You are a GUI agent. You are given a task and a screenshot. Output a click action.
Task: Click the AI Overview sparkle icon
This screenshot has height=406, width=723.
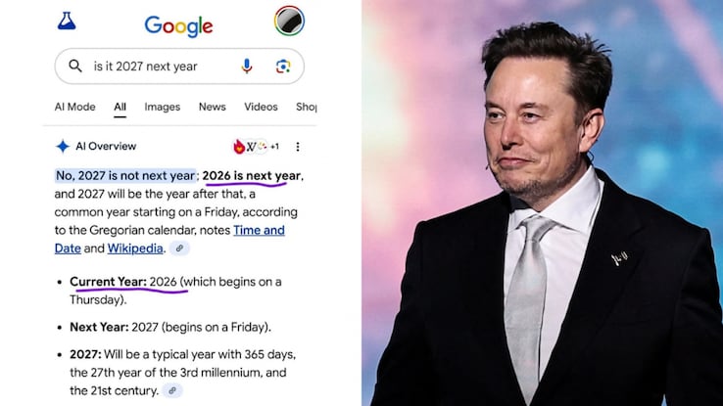click(x=63, y=147)
